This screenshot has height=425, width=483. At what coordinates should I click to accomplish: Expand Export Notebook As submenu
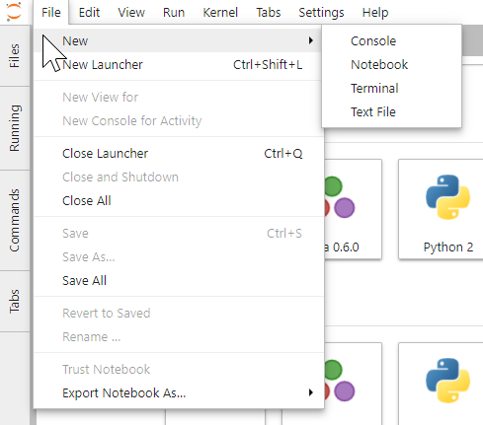pyautogui.click(x=311, y=392)
